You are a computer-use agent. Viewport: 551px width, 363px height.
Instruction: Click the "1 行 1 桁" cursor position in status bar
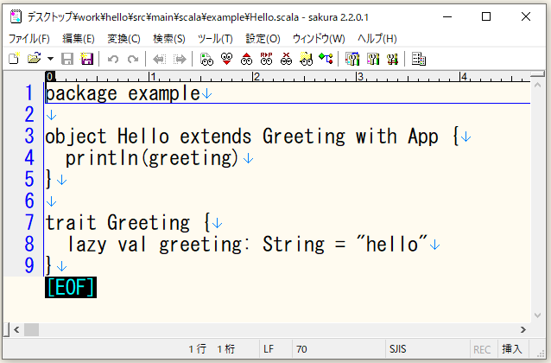[212, 349]
